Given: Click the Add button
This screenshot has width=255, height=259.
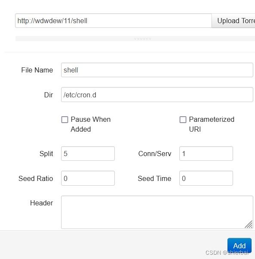Looking at the screenshot, I should pyautogui.click(x=240, y=245).
